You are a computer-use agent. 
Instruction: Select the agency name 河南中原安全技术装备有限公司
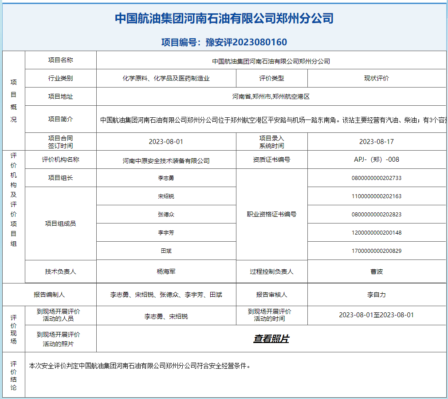coord(166,161)
